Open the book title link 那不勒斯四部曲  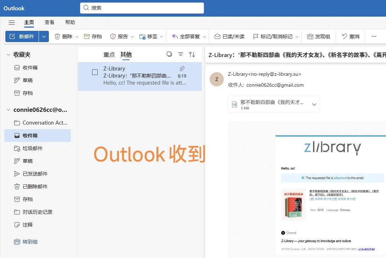coord(344,193)
